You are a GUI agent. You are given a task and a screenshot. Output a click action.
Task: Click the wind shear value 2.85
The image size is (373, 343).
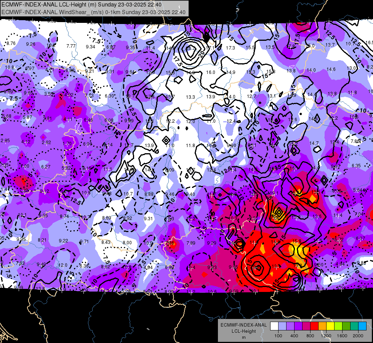pyautogui.click(x=5, y=140)
